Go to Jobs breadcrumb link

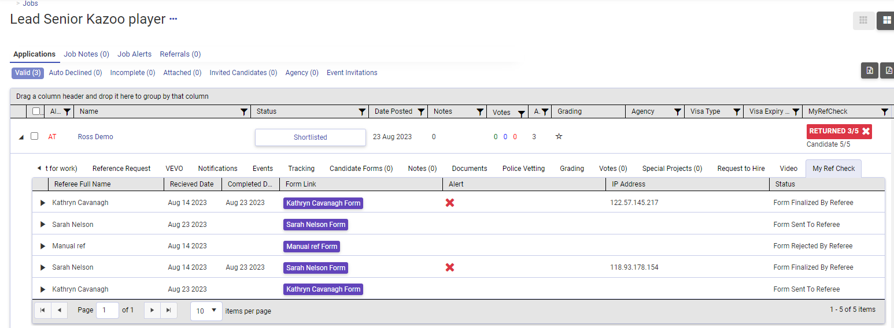[x=30, y=3]
